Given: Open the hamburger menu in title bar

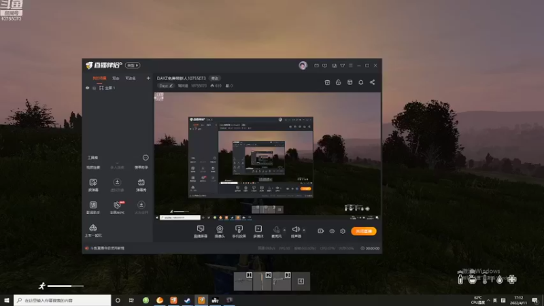Looking at the screenshot, I should point(351,65).
